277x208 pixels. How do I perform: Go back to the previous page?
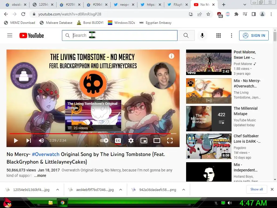click(x=6, y=14)
